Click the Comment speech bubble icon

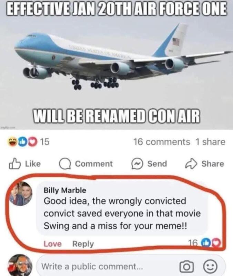click(x=65, y=164)
